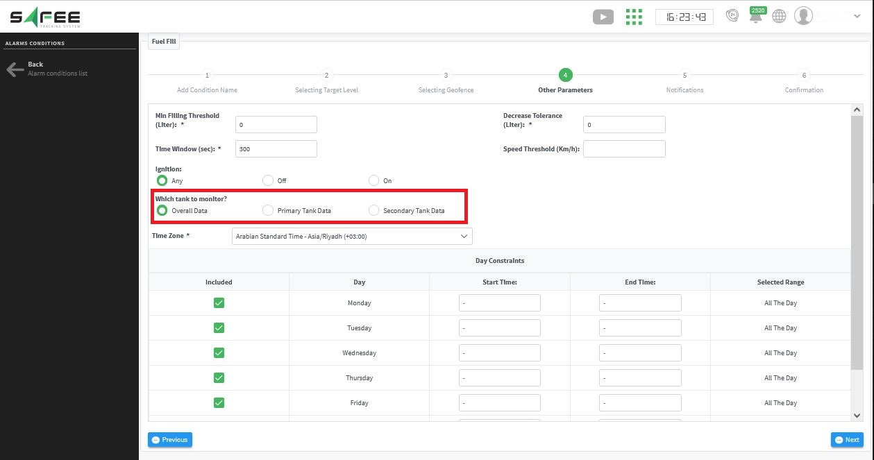Set the Friday end time field
The height and width of the screenshot is (460, 874).
click(x=640, y=403)
